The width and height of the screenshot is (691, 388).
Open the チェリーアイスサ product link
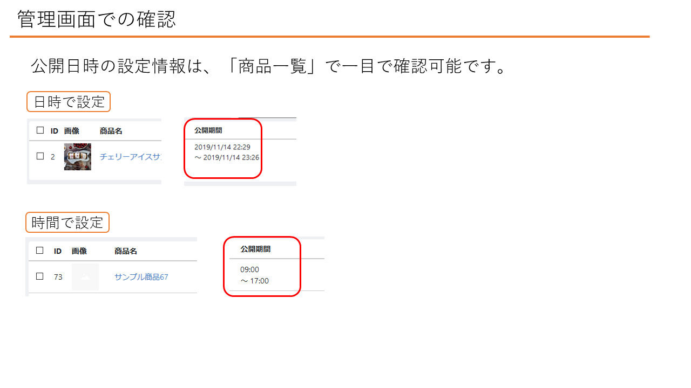point(130,157)
